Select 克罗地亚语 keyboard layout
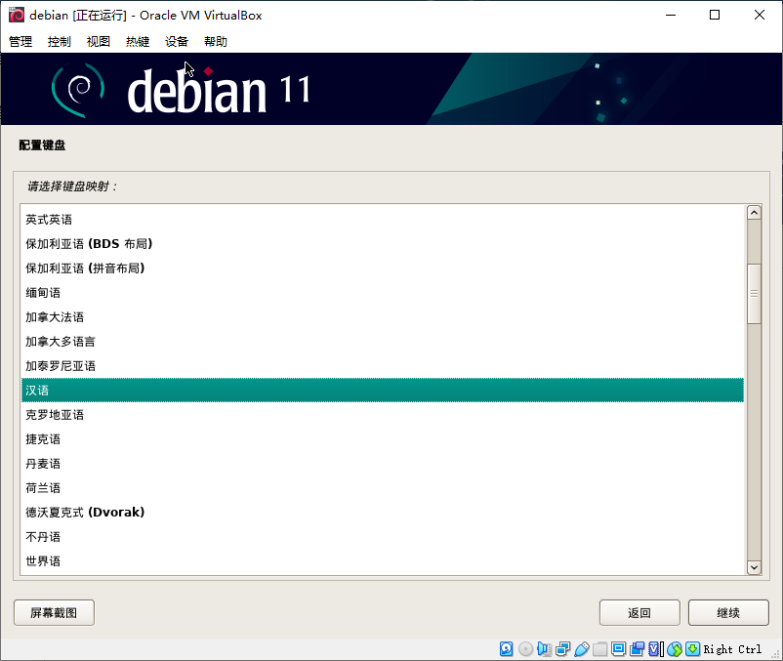The height and width of the screenshot is (661, 783). (383, 414)
